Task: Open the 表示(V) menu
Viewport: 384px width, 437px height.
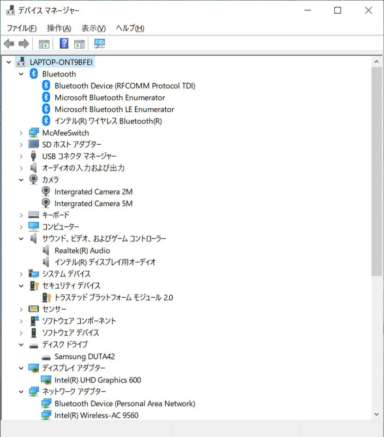Action: pyautogui.click(x=93, y=28)
